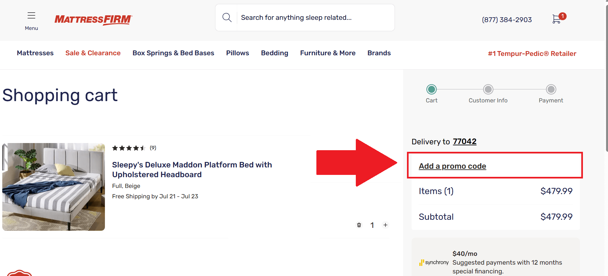Open the Mattresses menu
608x276 pixels.
pyautogui.click(x=35, y=53)
